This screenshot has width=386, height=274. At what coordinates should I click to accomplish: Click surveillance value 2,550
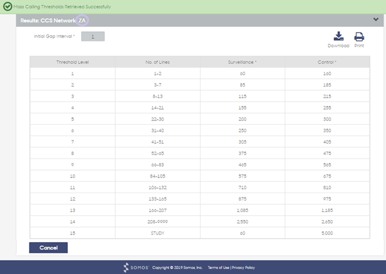pyautogui.click(x=243, y=221)
